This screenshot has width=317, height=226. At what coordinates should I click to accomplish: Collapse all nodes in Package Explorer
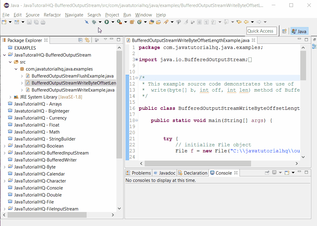(81, 40)
